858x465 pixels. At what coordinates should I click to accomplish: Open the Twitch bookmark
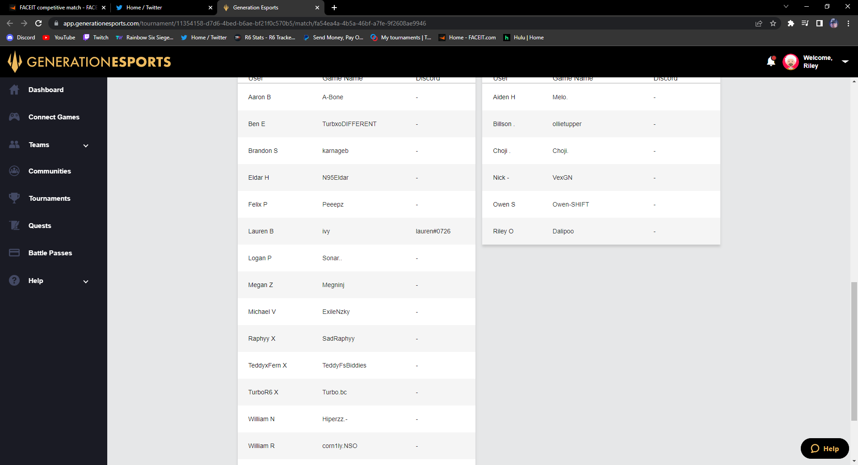[96, 38]
